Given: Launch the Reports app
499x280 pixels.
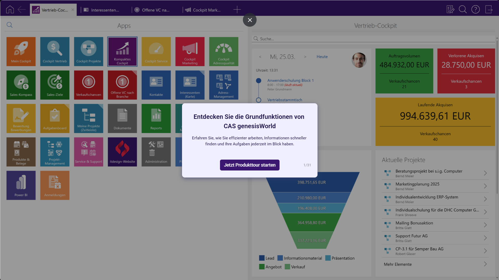Looking at the screenshot, I should pos(156,118).
